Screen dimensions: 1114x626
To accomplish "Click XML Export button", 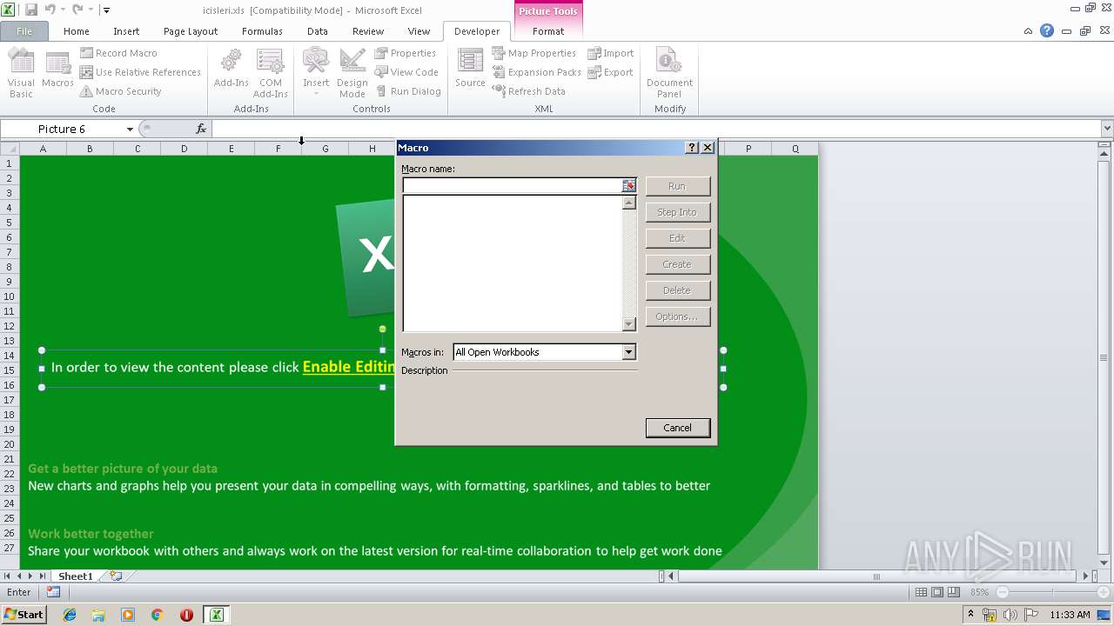I will [x=611, y=72].
